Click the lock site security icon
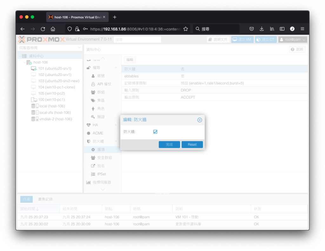The height and width of the screenshot is (251, 325). (77, 29)
